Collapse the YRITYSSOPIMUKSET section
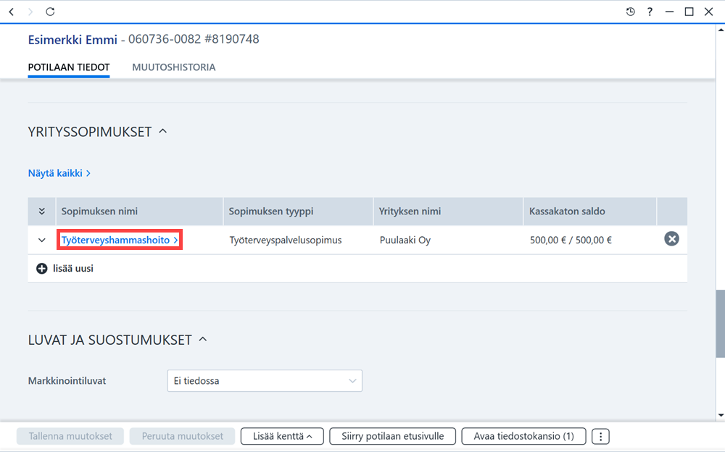The height and width of the screenshot is (452, 725). (162, 131)
